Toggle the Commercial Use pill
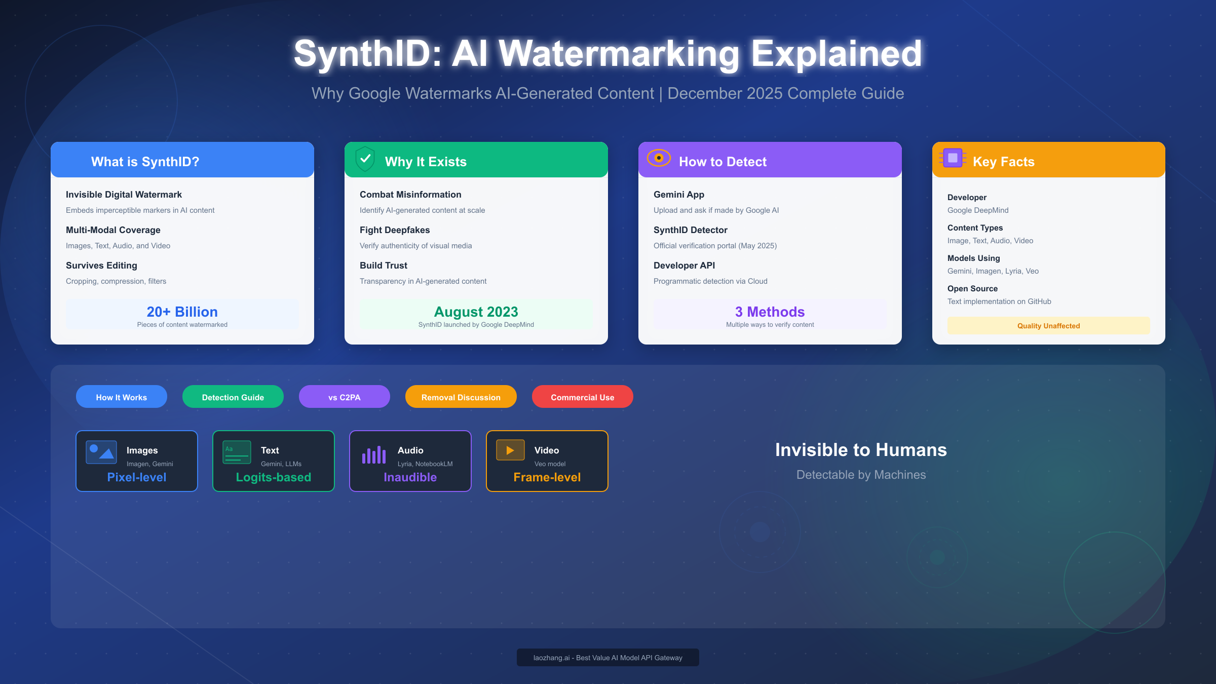The width and height of the screenshot is (1216, 684). pos(582,397)
